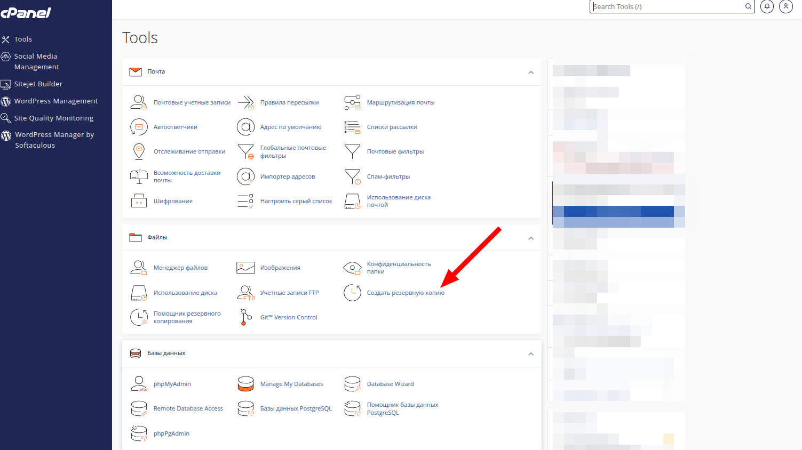Click the cPanel logo
The image size is (802, 450).
26,13
